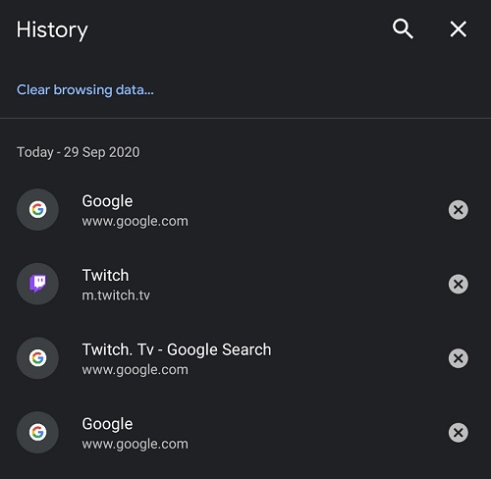Click the topmost Google favicon in the list
This screenshot has width=491, height=479.
click(37, 210)
